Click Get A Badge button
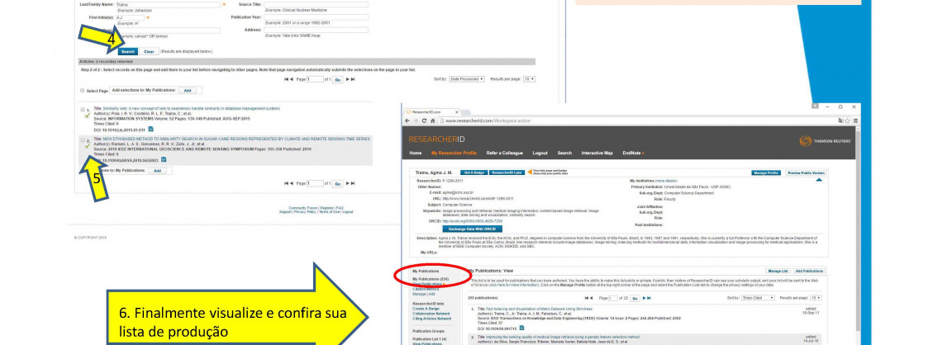 point(474,172)
